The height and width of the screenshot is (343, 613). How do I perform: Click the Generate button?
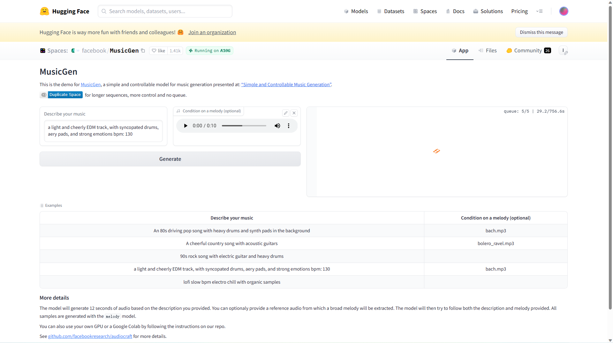[170, 159]
